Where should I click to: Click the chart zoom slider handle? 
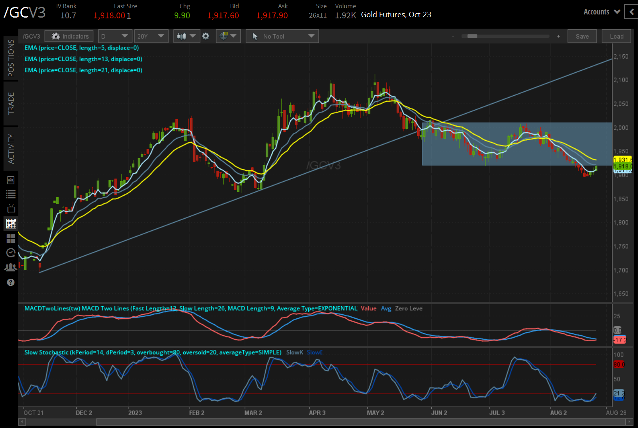pyautogui.click(x=472, y=36)
